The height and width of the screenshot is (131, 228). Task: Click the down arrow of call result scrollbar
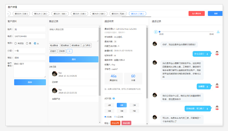147,124
